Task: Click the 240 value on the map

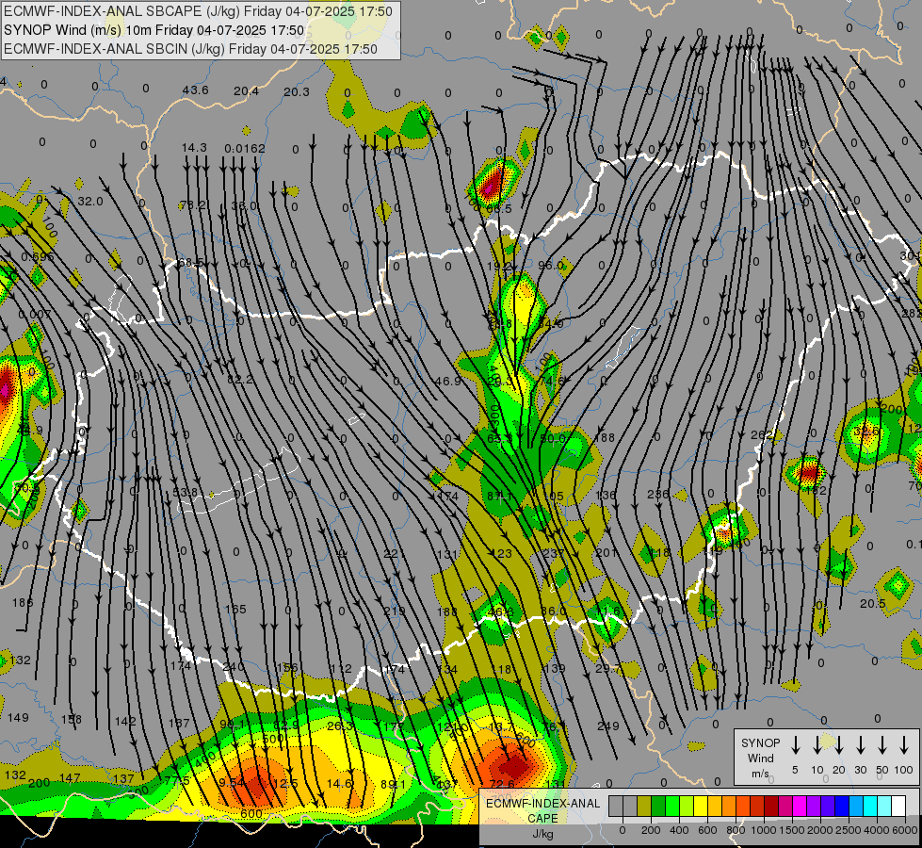Action: pos(234,667)
